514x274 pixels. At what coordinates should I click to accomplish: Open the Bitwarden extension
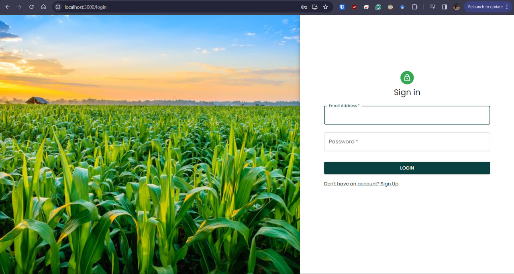[342, 7]
